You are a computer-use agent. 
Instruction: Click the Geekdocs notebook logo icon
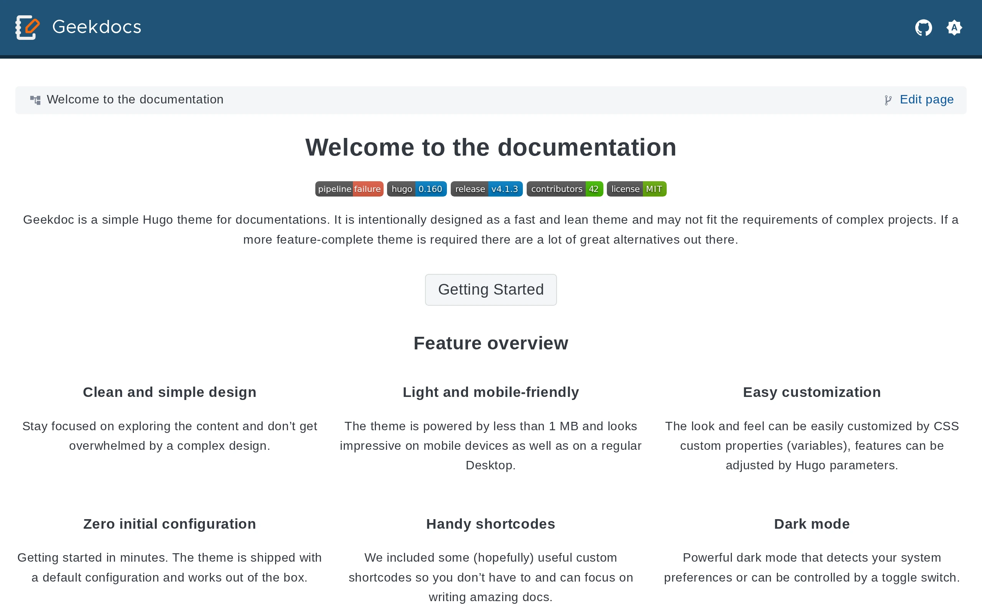(x=28, y=28)
